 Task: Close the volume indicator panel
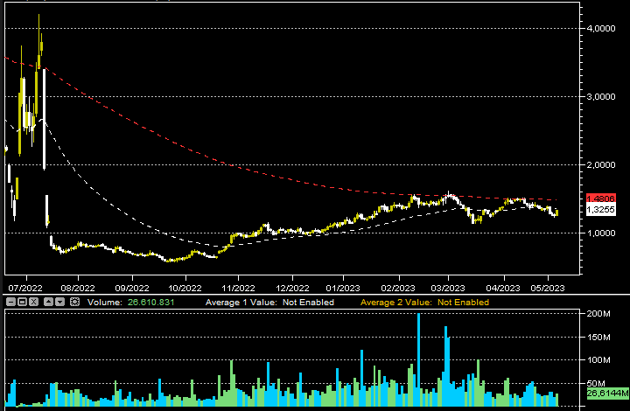click(x=34, y=302)
